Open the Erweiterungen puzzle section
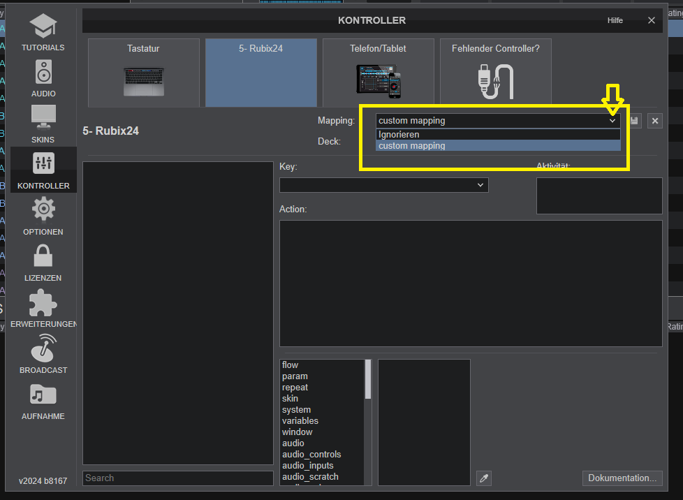This screenshot has width=683, height=500. (43, 309)
